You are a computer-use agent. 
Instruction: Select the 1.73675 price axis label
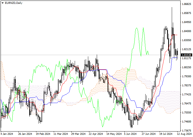coord(187,130)
